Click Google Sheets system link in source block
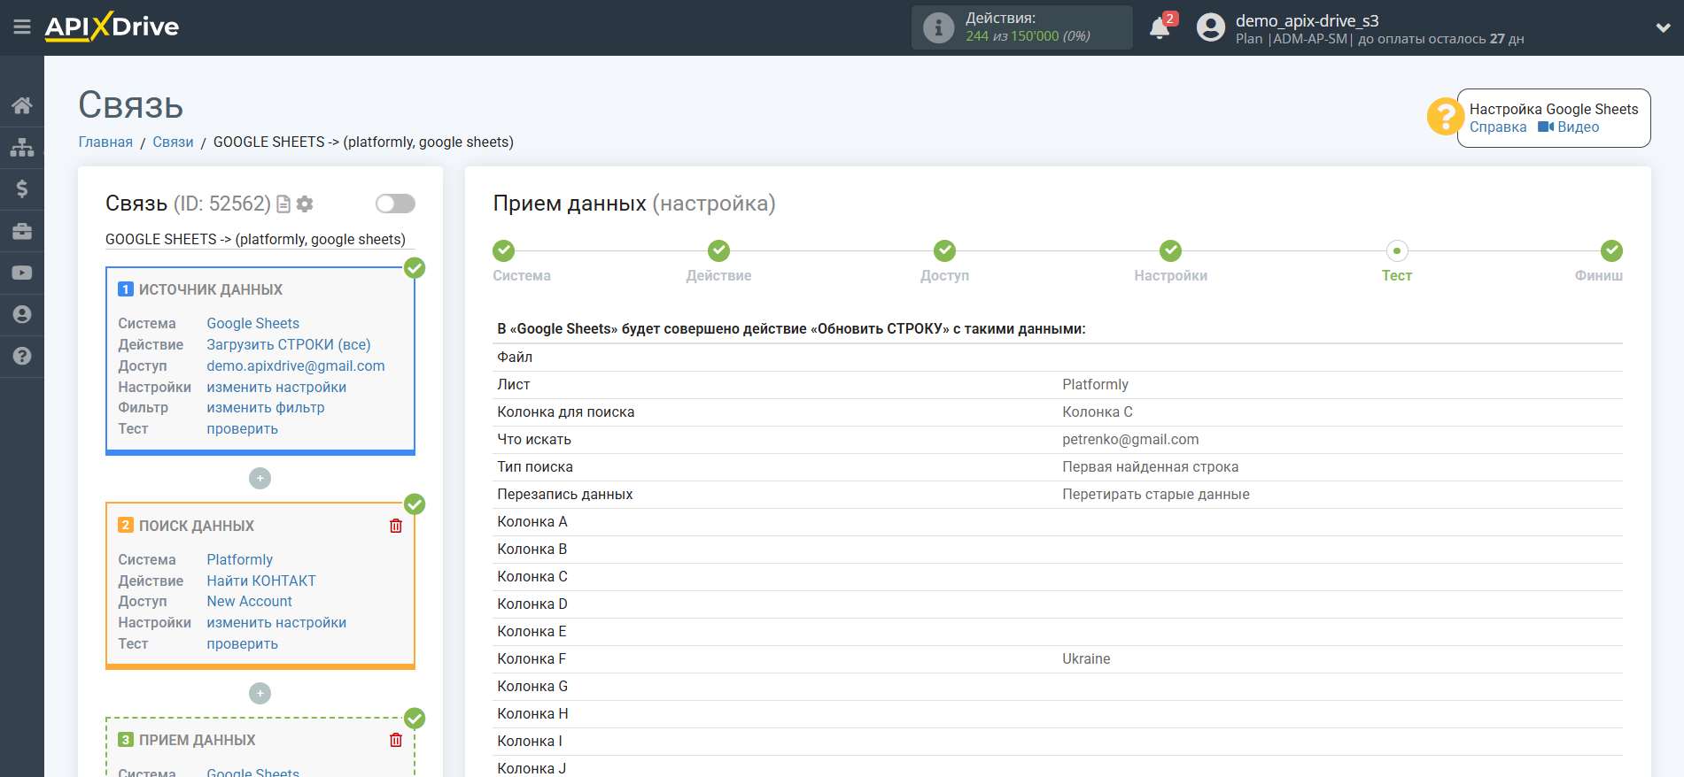The image size is (1684, 777). (253, 323)
